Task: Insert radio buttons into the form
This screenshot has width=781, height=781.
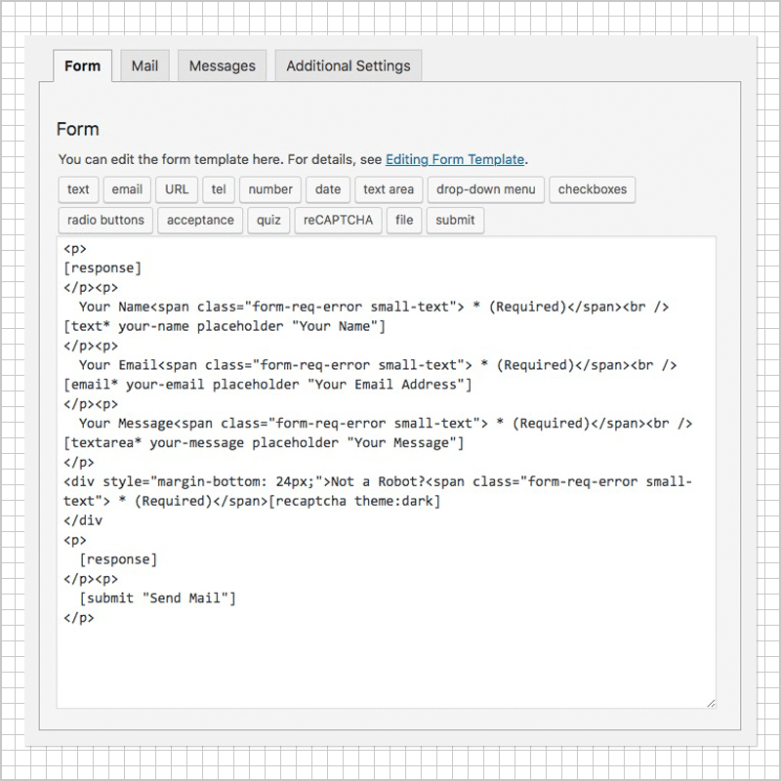Action: 104,221
